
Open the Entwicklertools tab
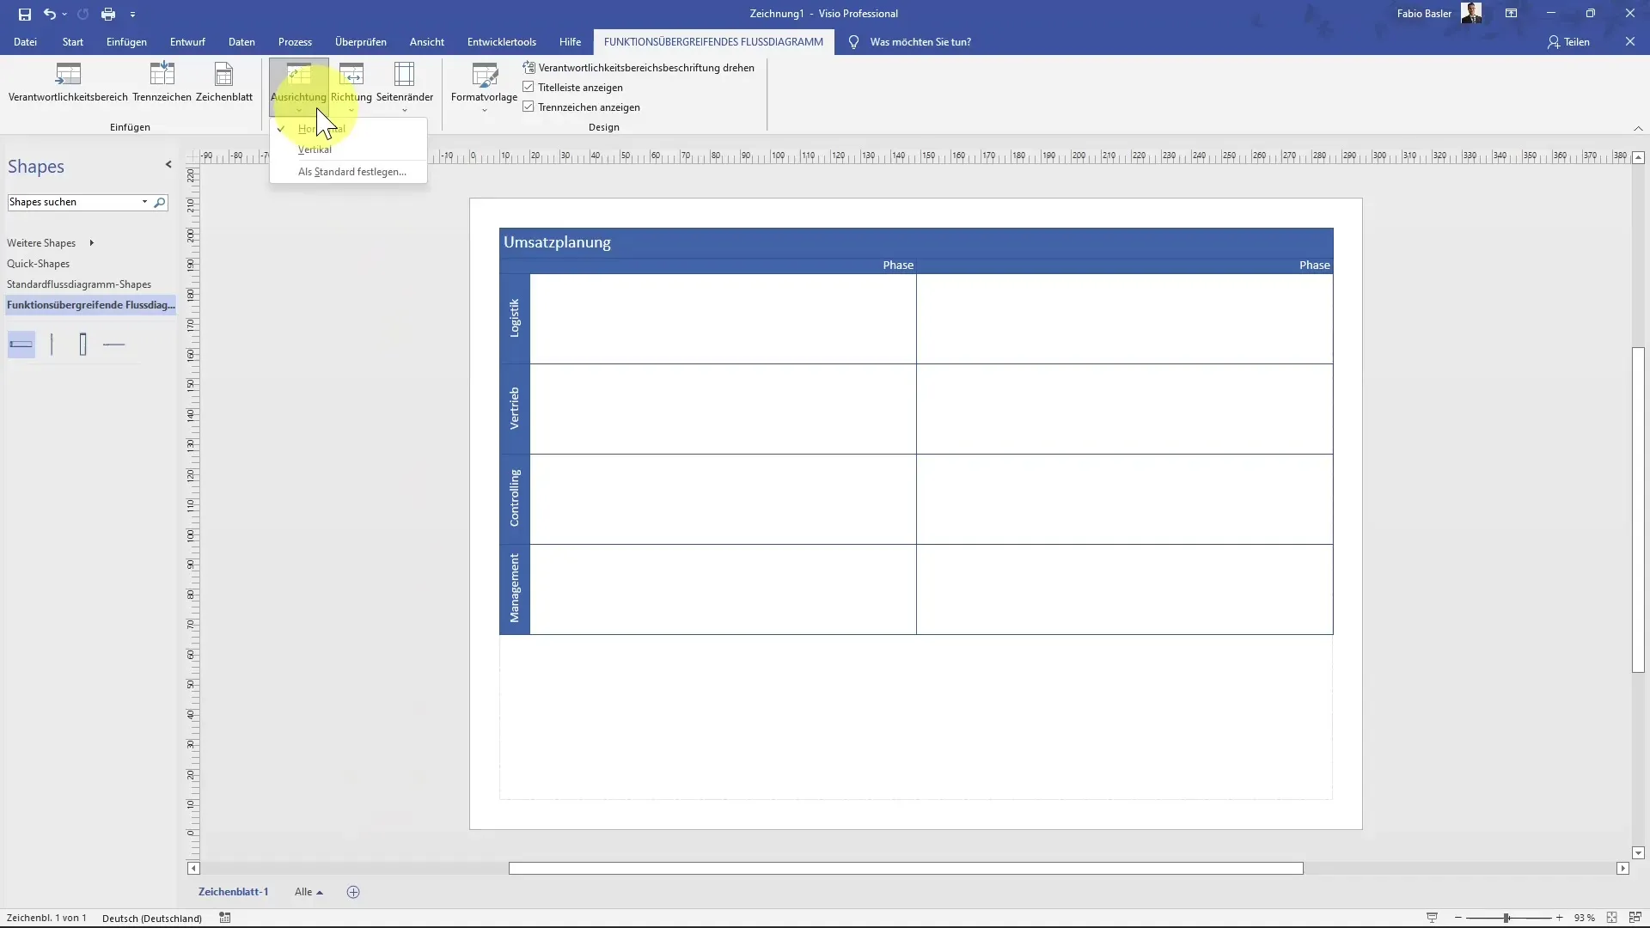(x=502, y=42)
